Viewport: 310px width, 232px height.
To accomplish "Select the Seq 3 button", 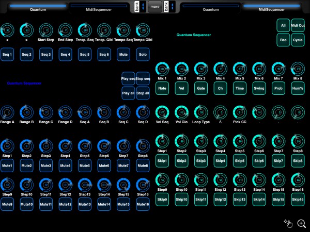I will tap(46, 54).
